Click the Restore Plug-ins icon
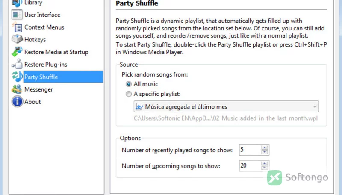Viewport: 342px width, 195px height. point(17,64)
